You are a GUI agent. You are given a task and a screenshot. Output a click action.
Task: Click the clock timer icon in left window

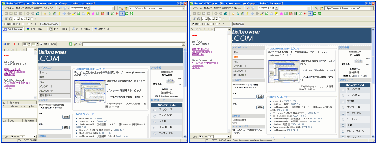pos(10,18)
